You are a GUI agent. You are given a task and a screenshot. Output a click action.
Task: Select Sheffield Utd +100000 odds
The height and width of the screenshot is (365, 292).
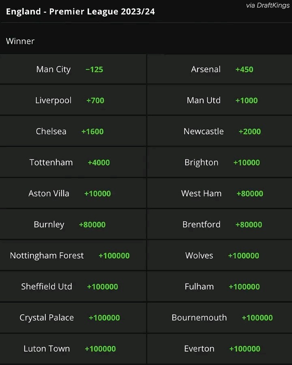[73, 286]
